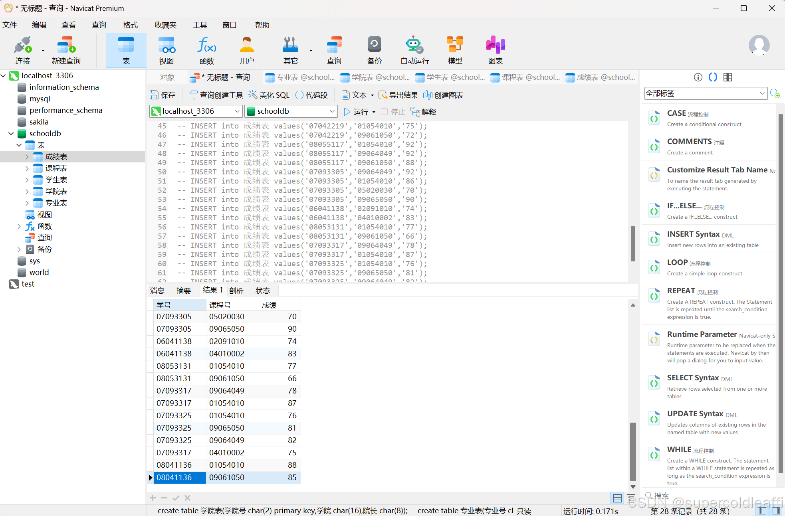Toggle right pane display at bottom-right corner

pyautogui.click(x=776, y=511)
